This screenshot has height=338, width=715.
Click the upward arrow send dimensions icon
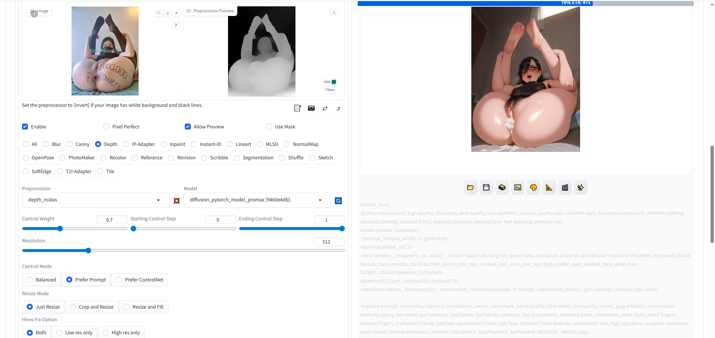[338, 108]
